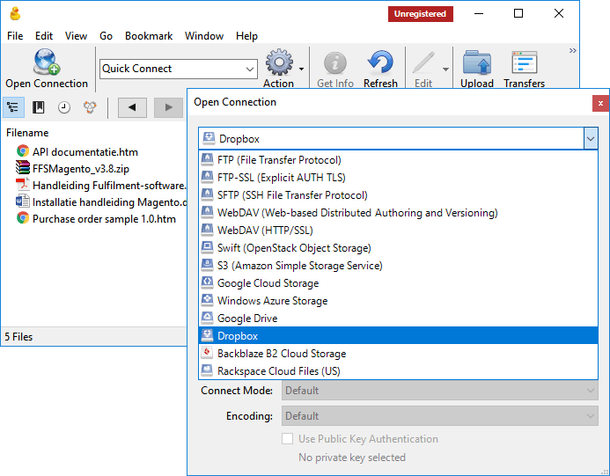This screenshot has width=610, height=476.
Task: Open the Edit menu in menu bar
Action: 44,36
